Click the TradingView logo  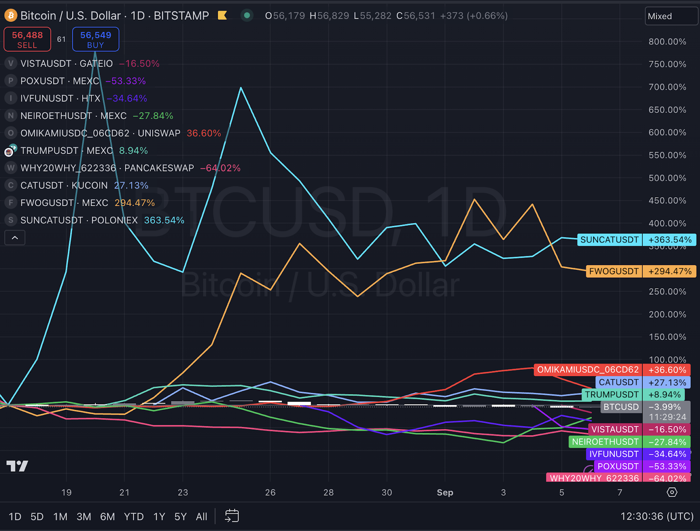coord(17,466)
